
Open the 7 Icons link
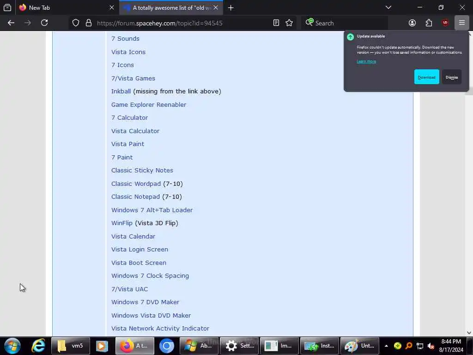(x=122, y=65)
